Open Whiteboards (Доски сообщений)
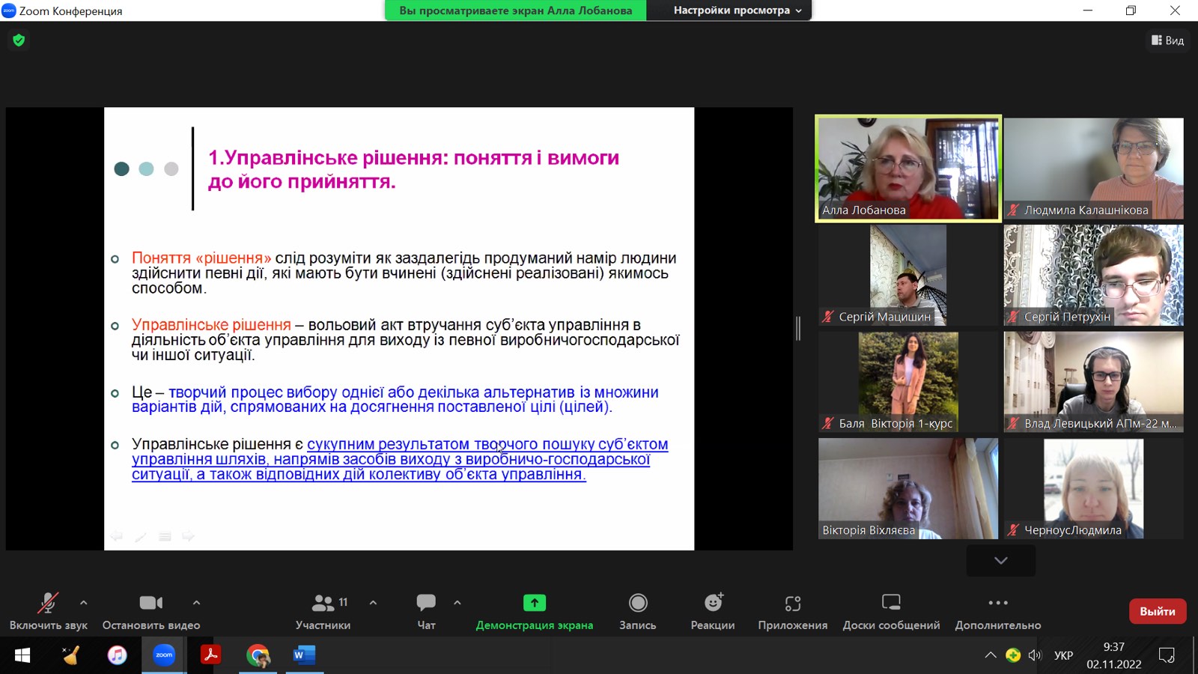Viewport: 1198px width, 674px height. pyautogui.click(x=891, y=610)
